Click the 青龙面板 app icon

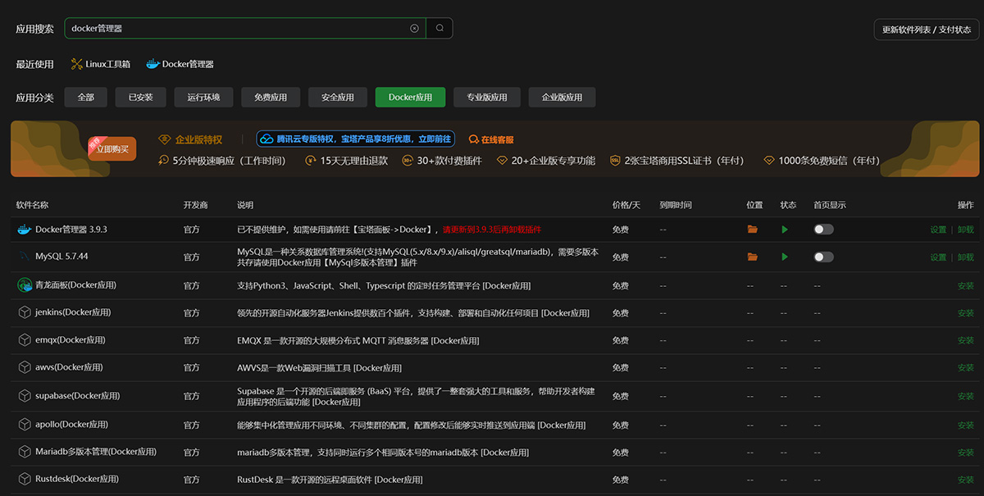pyautogui.click(x=24, y=285)
